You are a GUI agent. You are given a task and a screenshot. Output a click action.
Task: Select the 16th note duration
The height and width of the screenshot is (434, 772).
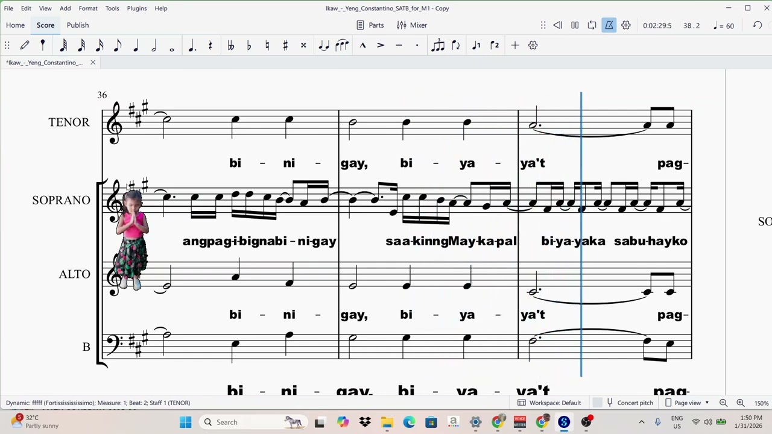(x=100, y=45)
